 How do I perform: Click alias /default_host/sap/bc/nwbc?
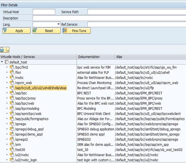134,78
